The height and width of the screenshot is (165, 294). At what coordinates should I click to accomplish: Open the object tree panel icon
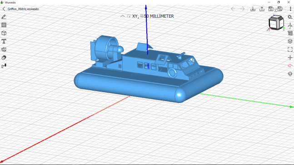tap(290, 33)
